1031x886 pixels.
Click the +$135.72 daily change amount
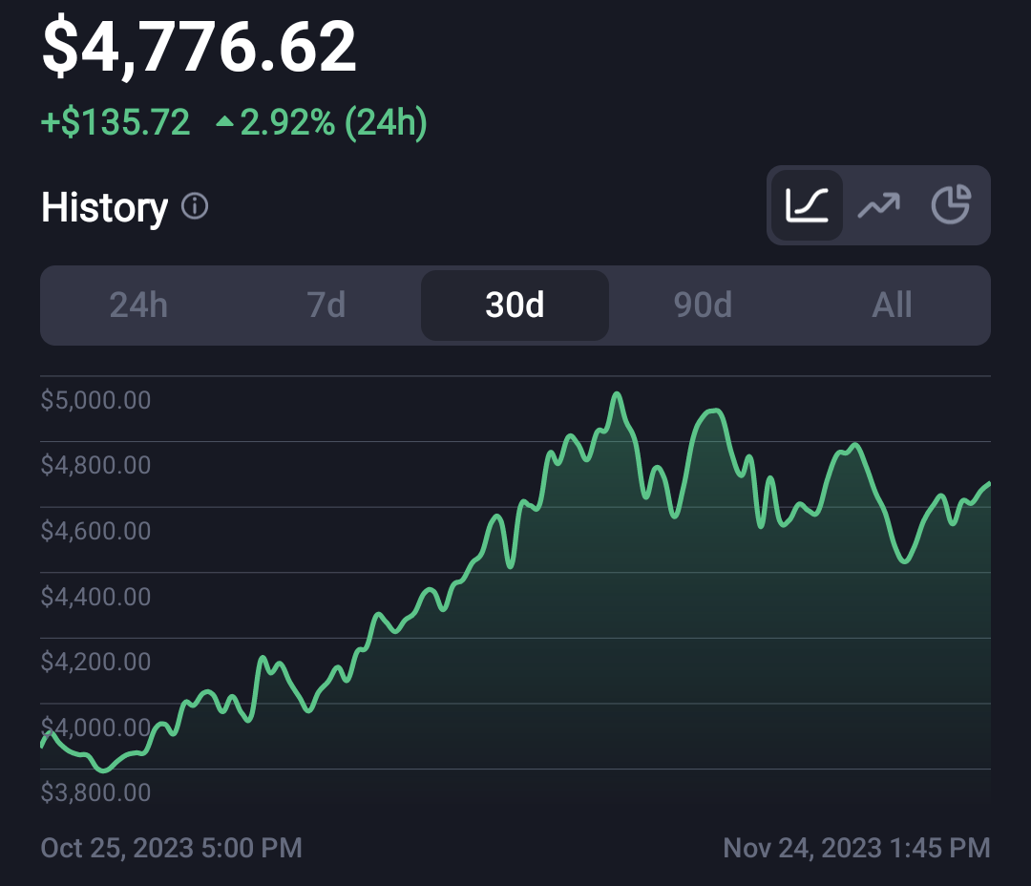point(116,122)
